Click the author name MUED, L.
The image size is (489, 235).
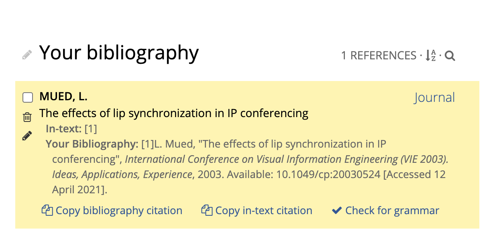[63, 97]
